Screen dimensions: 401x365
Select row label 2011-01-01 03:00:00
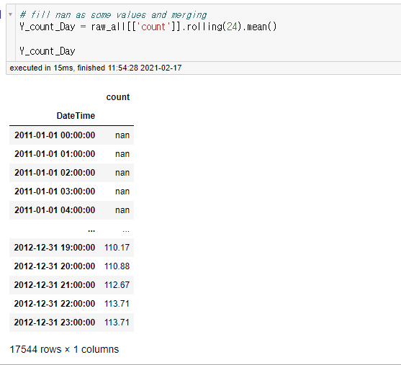coord(55,191)
